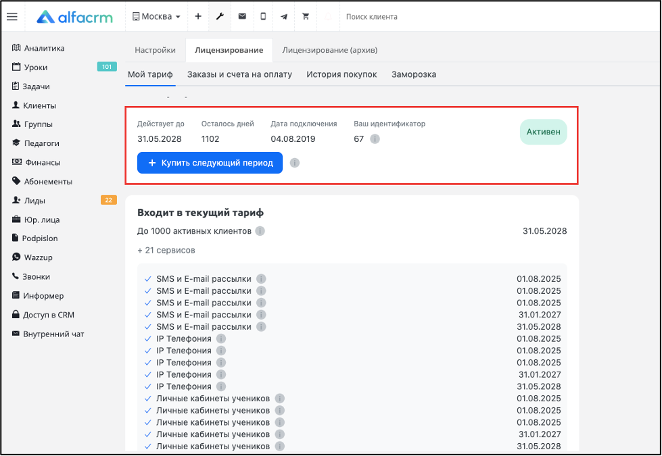Click the Купить следующий период button
662x456 pixels.
(x=210, y=163)
